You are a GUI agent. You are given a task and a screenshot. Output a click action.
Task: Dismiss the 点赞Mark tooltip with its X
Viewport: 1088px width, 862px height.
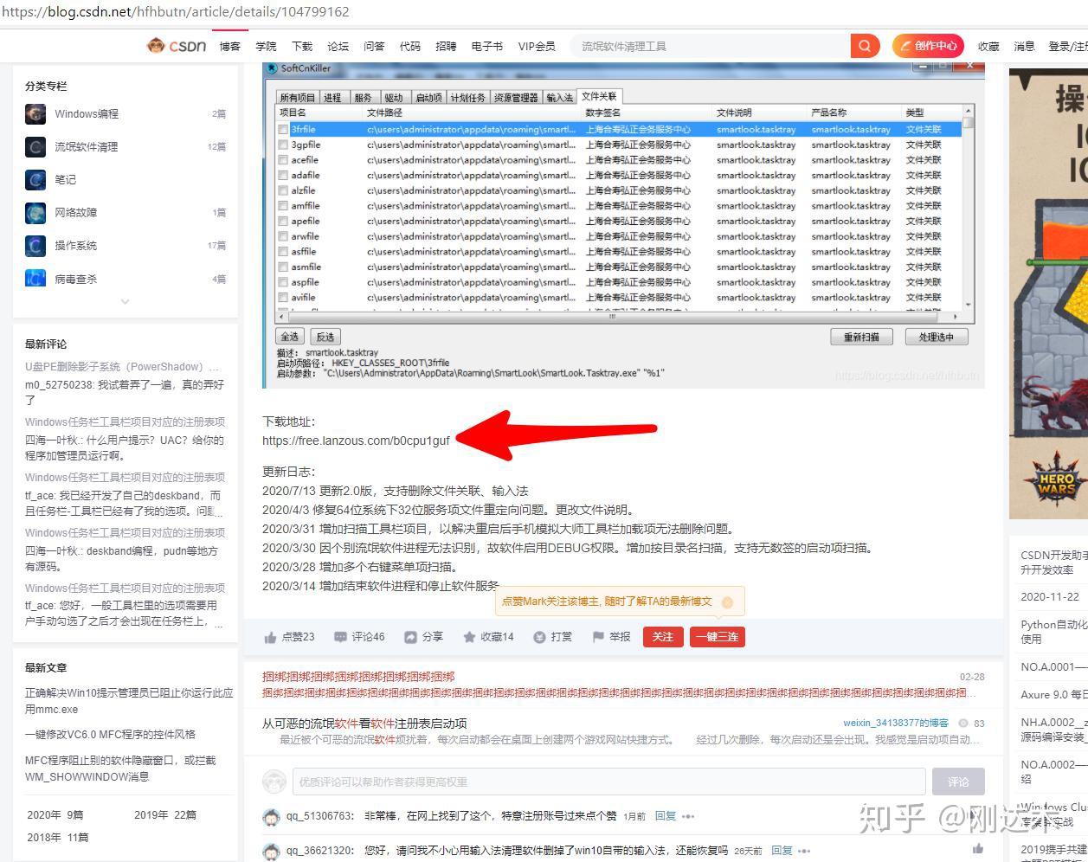tap(728, 601)
